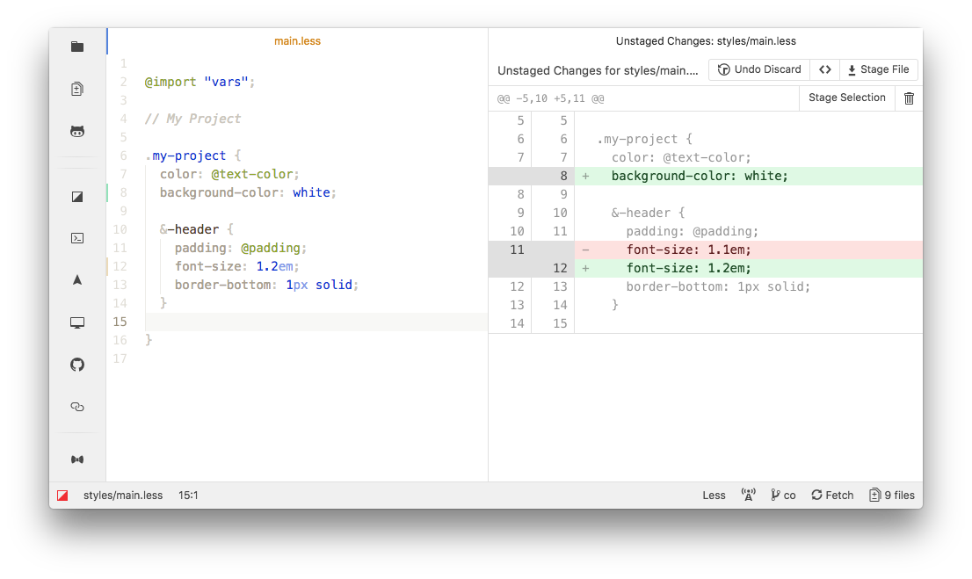Select the added background-color: white; diff line
The width and height of the screenshot is (972, 579).
click(x=706, y=176)
